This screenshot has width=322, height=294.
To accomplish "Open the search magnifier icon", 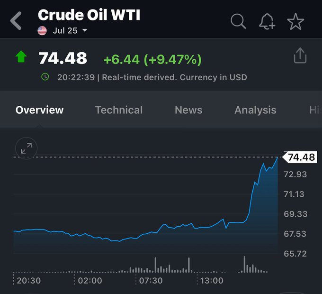I will (238, 21).
